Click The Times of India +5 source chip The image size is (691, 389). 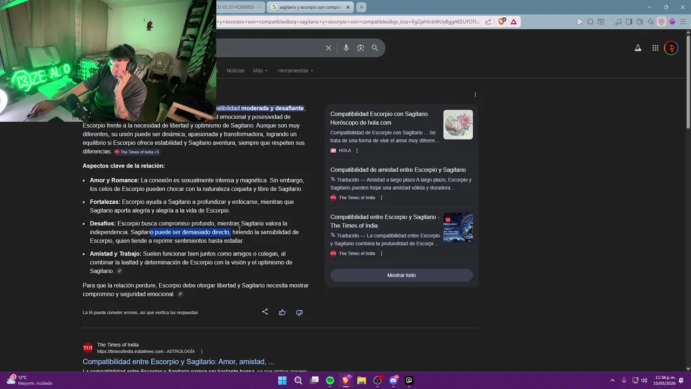[x=137, y=152]
